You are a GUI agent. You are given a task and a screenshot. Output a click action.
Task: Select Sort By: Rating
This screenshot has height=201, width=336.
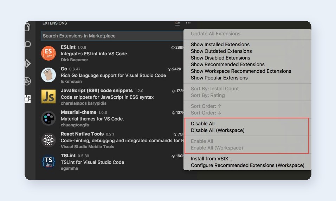tap(208, 95)
